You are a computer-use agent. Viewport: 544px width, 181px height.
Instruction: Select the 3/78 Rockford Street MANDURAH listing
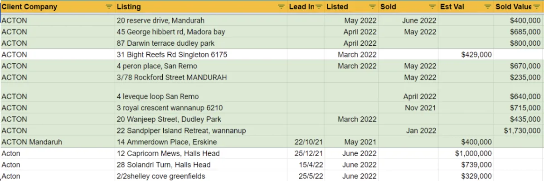pos(172,77)
